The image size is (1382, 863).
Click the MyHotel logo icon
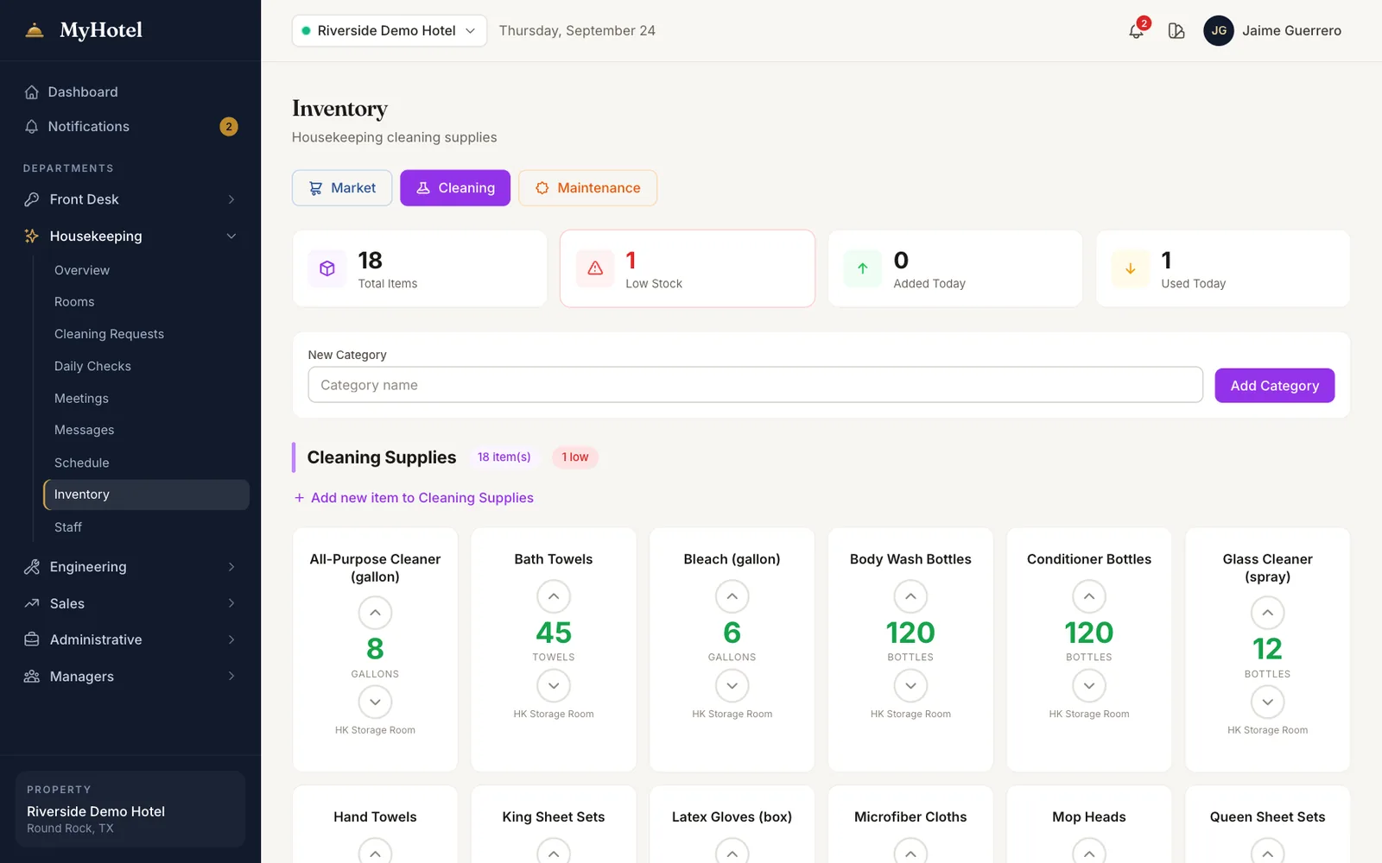pyautogui.click(x=35, y=30)
